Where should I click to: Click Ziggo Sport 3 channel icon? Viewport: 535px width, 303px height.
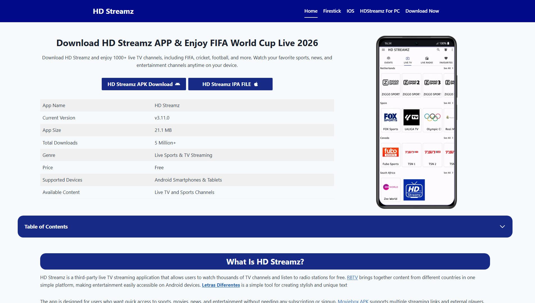(432, 82)
